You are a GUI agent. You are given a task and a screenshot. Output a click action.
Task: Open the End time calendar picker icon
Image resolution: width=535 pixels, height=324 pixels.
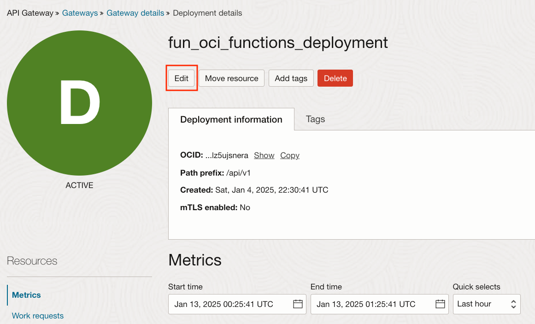(440, 304)
